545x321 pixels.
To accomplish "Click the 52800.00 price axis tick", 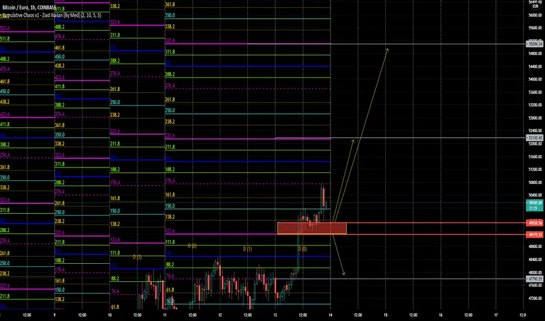I will 535,118.
